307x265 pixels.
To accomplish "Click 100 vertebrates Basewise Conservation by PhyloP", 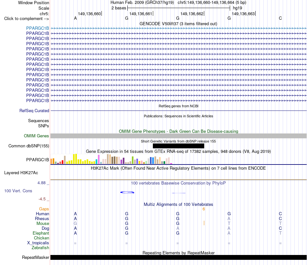I will [178, 183].
